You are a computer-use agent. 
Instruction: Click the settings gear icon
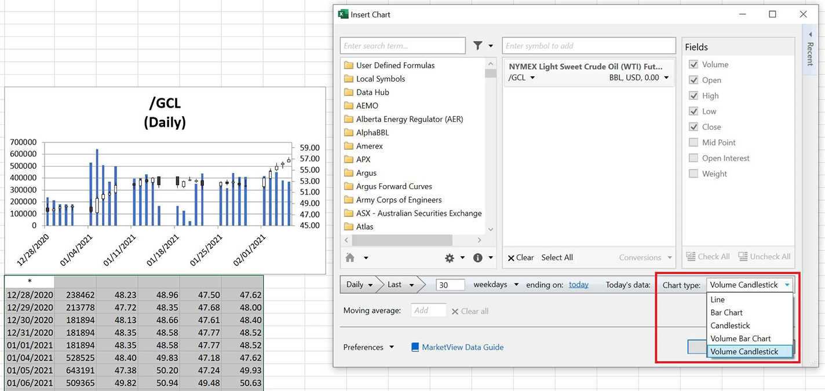point(450,258)
